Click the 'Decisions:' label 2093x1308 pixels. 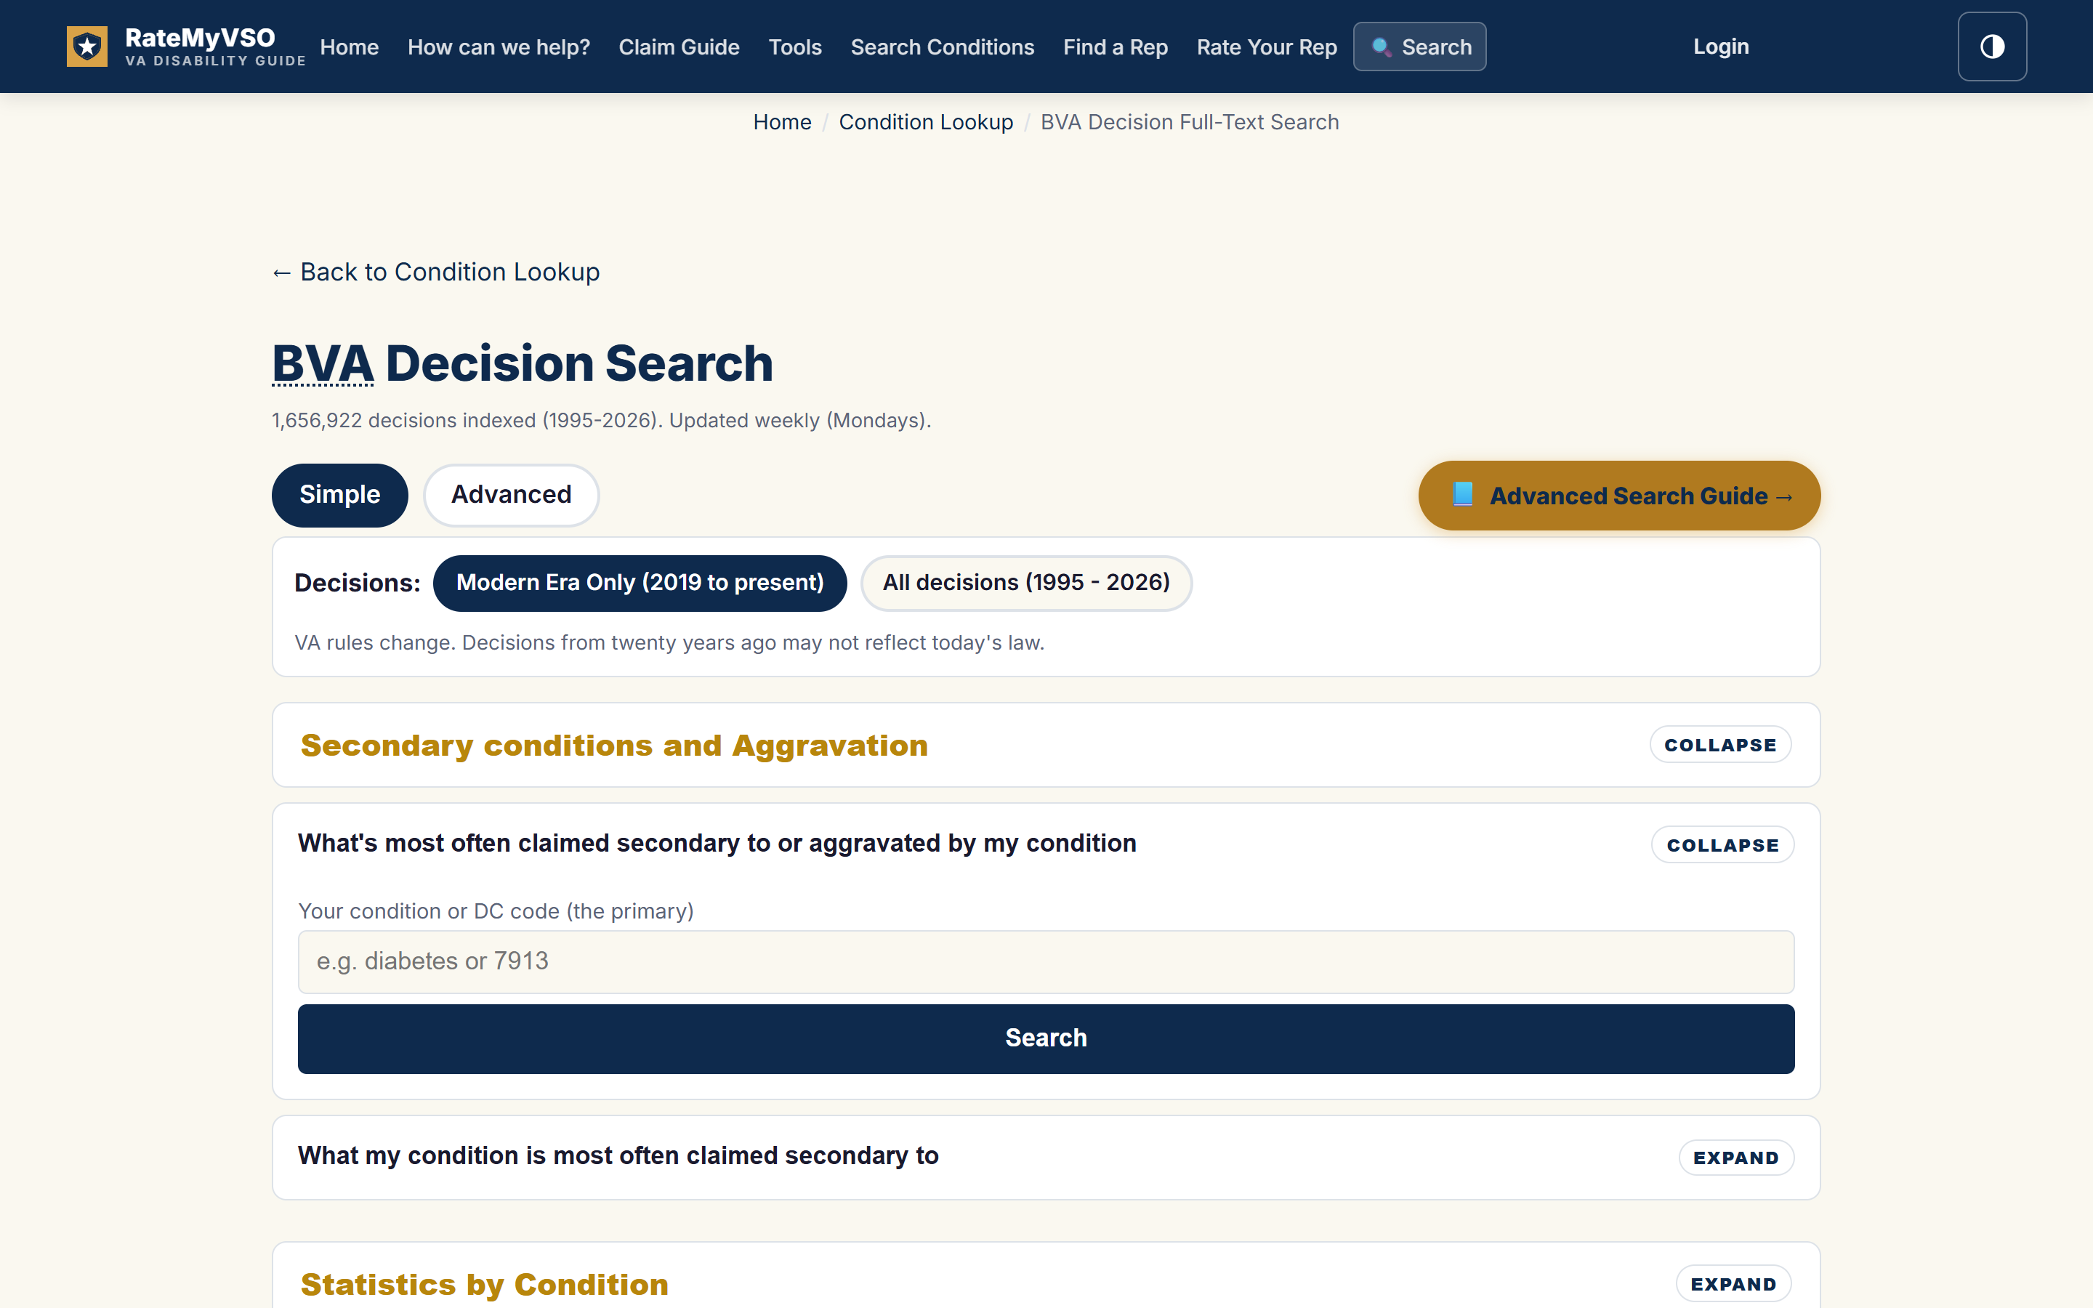click(358, 583)
